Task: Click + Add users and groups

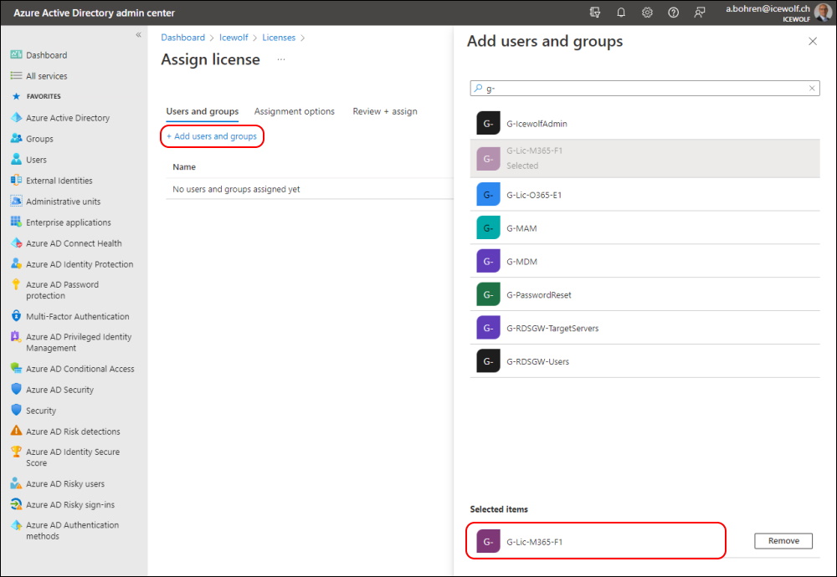Action: (x=212, y=136)
